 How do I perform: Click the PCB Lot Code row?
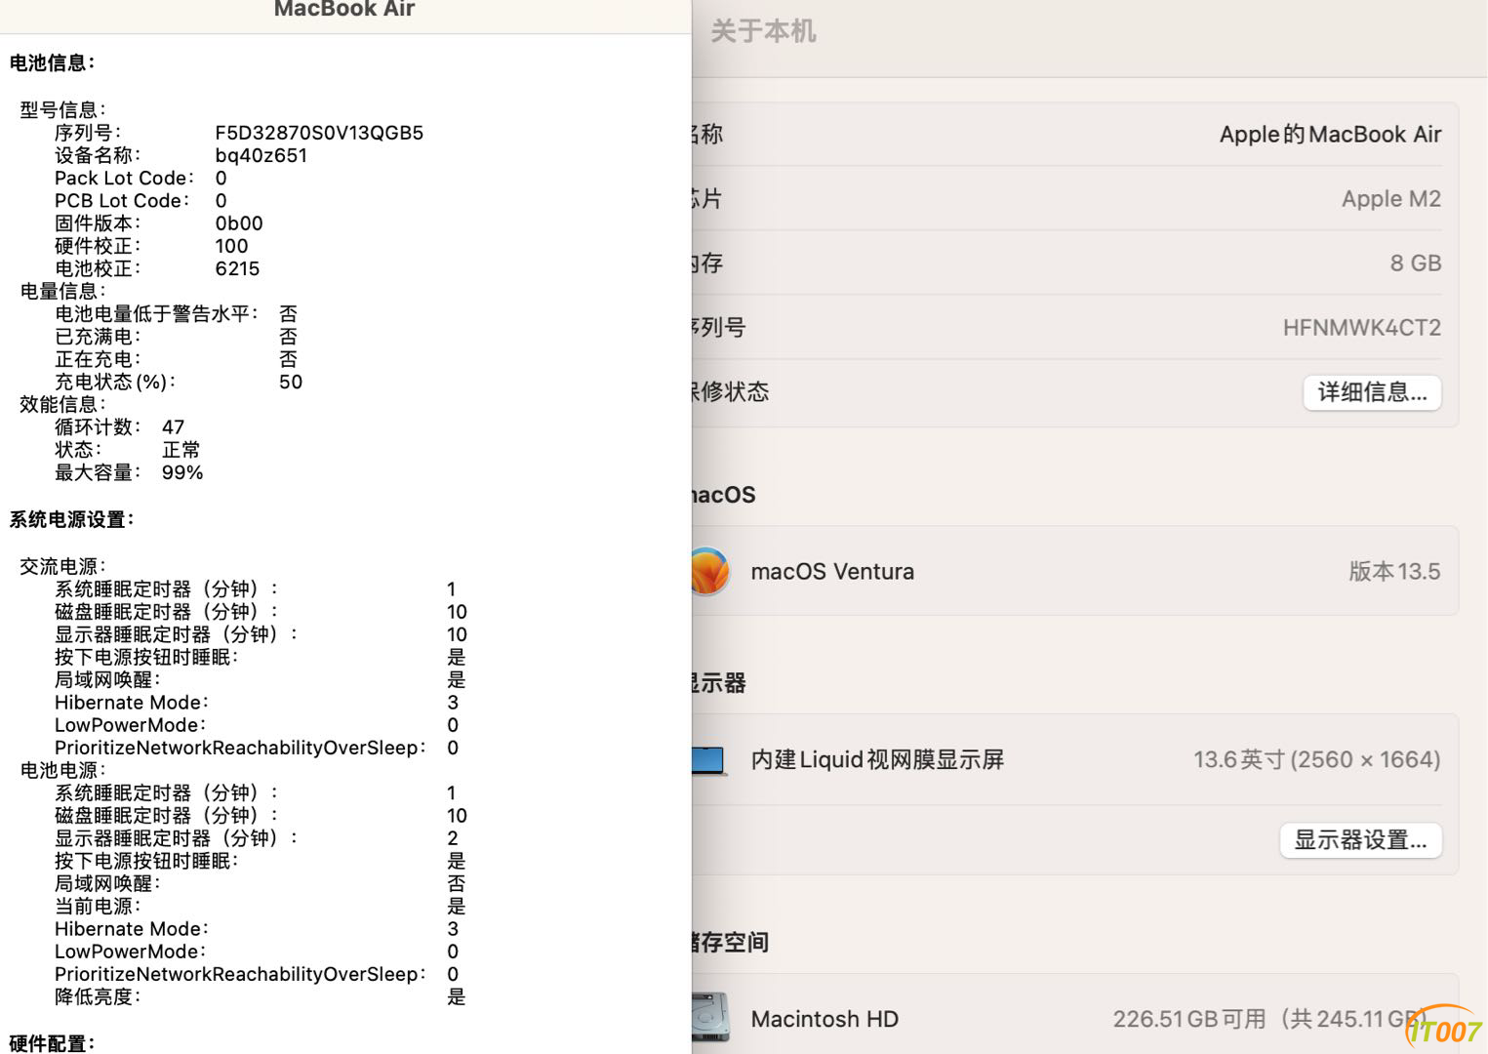point(141,200)
